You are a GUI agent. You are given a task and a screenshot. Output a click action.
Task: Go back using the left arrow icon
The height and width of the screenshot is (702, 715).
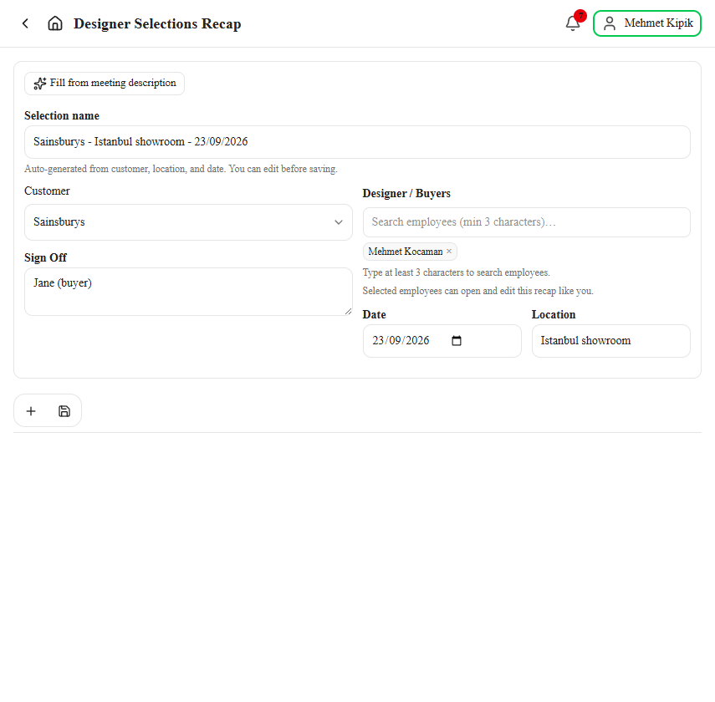pos(26,23)
